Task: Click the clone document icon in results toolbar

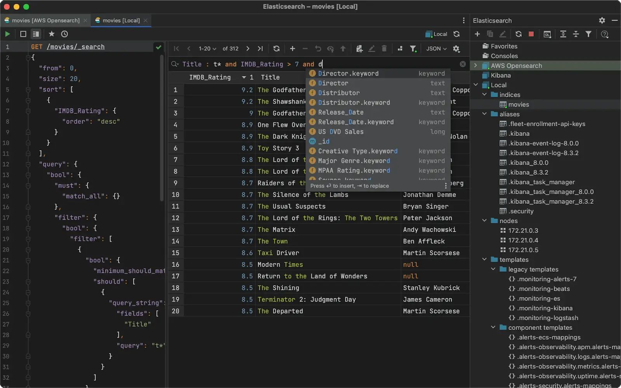Action: pyautogui.click(x=359, y=48)
